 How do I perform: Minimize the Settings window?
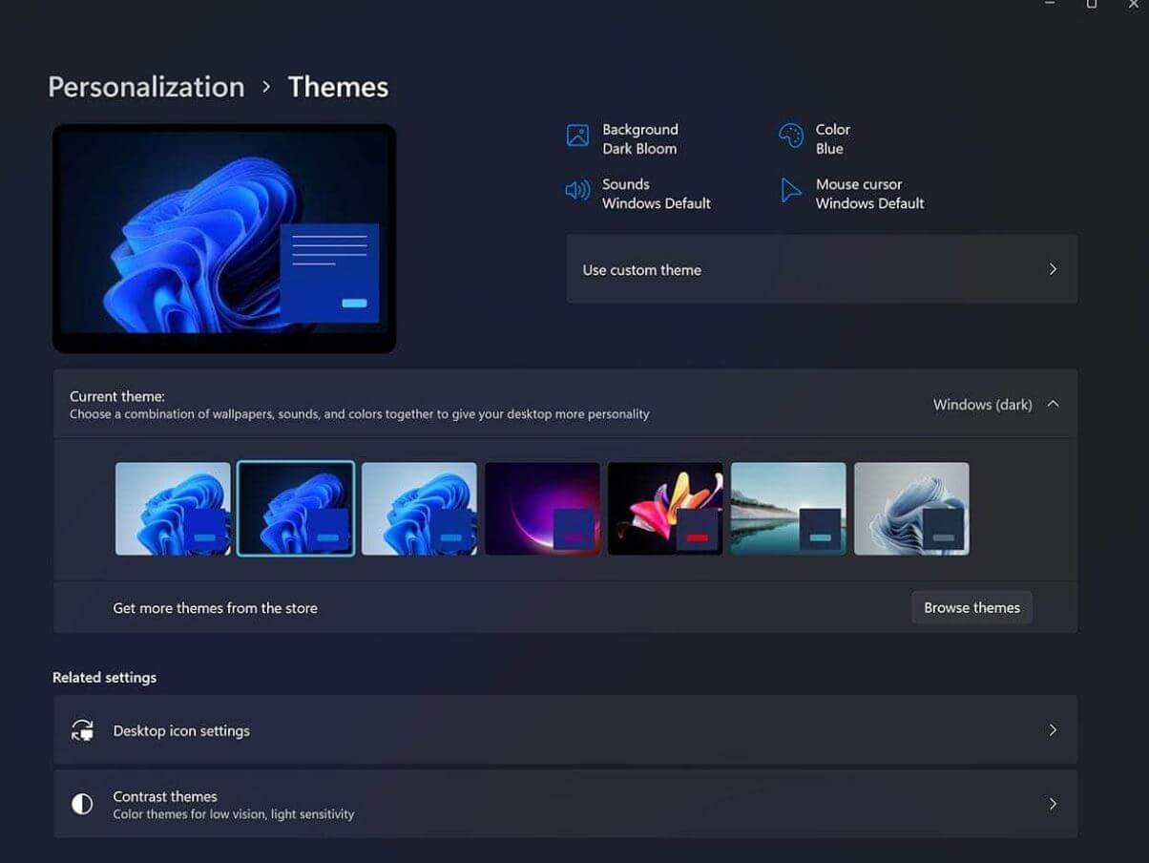click(1049, 5)
